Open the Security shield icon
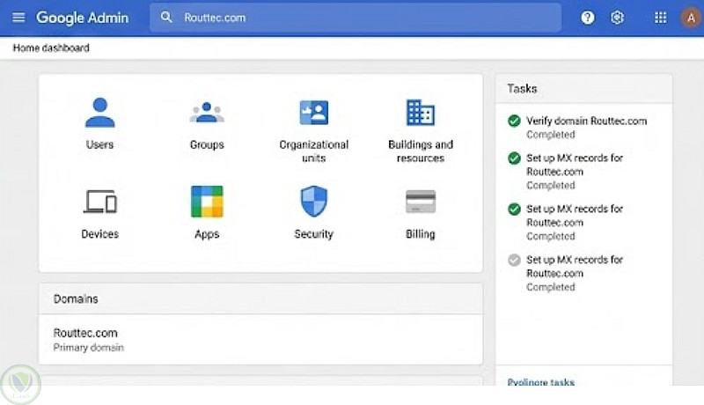 click(x=313, y=202)
